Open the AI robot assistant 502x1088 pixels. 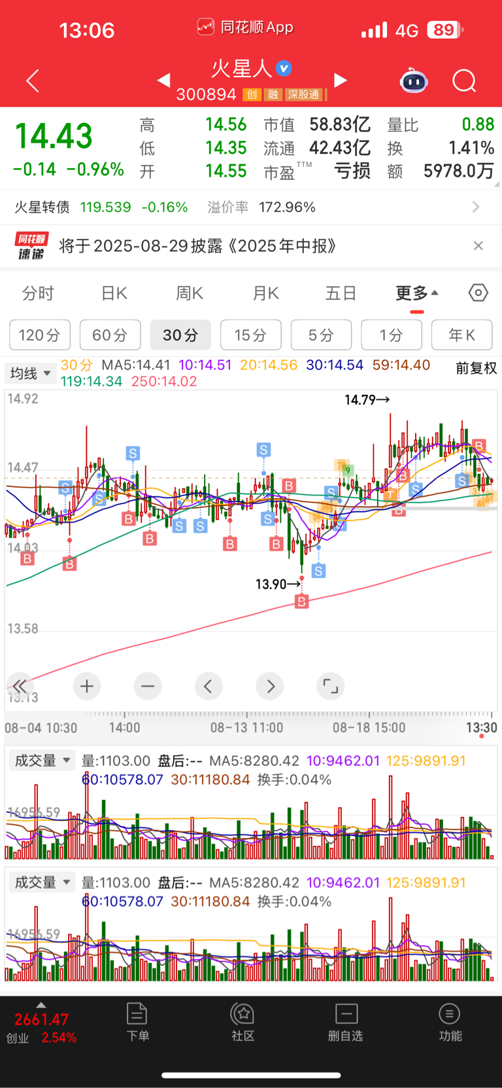pos(414,81)
